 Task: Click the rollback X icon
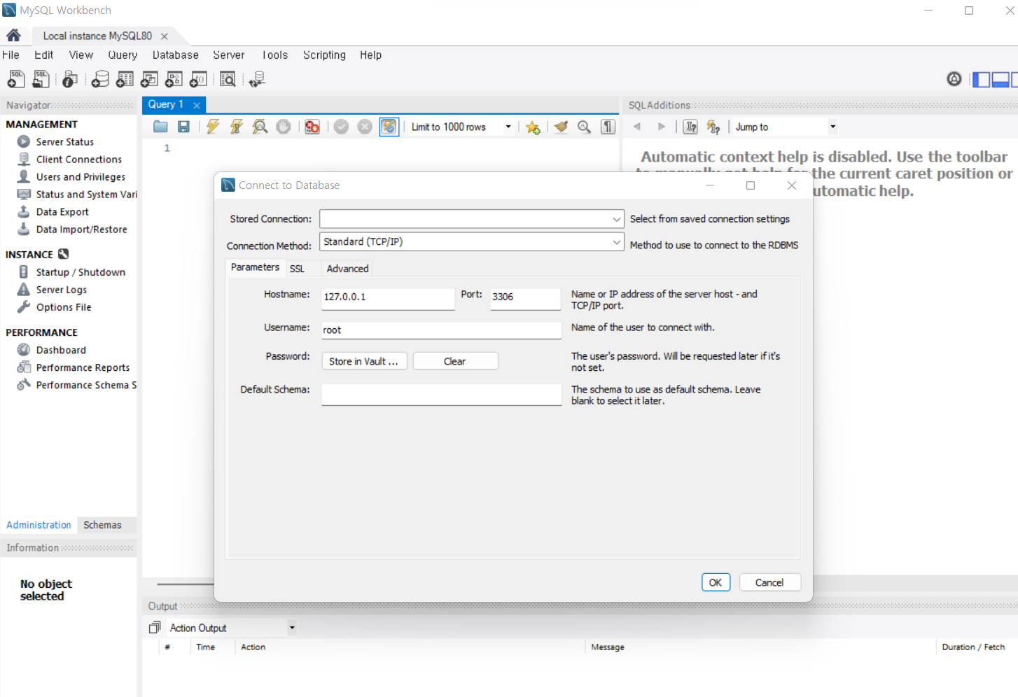(x=365, y=127)
